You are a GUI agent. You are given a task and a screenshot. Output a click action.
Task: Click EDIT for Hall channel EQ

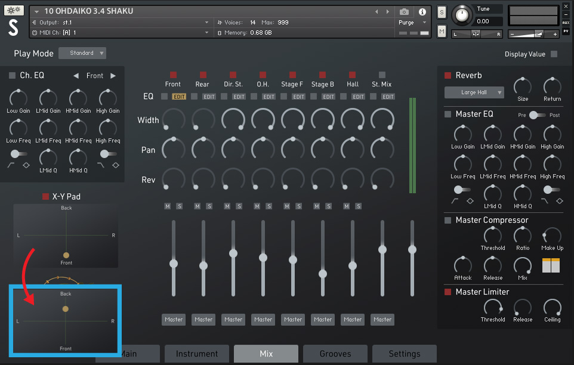tap(358, 97)
